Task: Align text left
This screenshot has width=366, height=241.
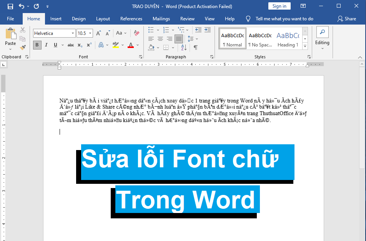Action: tap(151, 39)
